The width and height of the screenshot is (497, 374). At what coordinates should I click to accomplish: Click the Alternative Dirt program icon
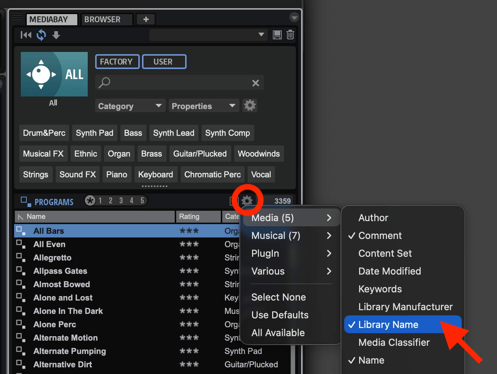[x=21, y=364]
